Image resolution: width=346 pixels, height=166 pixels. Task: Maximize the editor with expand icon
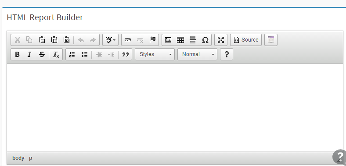[x=221, y=40]
